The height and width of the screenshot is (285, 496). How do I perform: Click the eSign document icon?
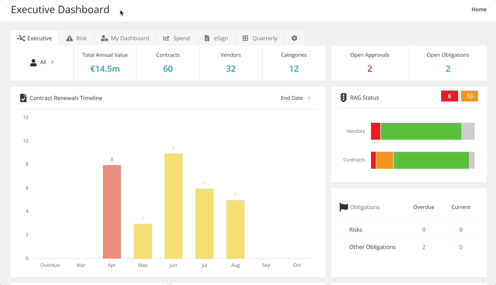(207, 38)
